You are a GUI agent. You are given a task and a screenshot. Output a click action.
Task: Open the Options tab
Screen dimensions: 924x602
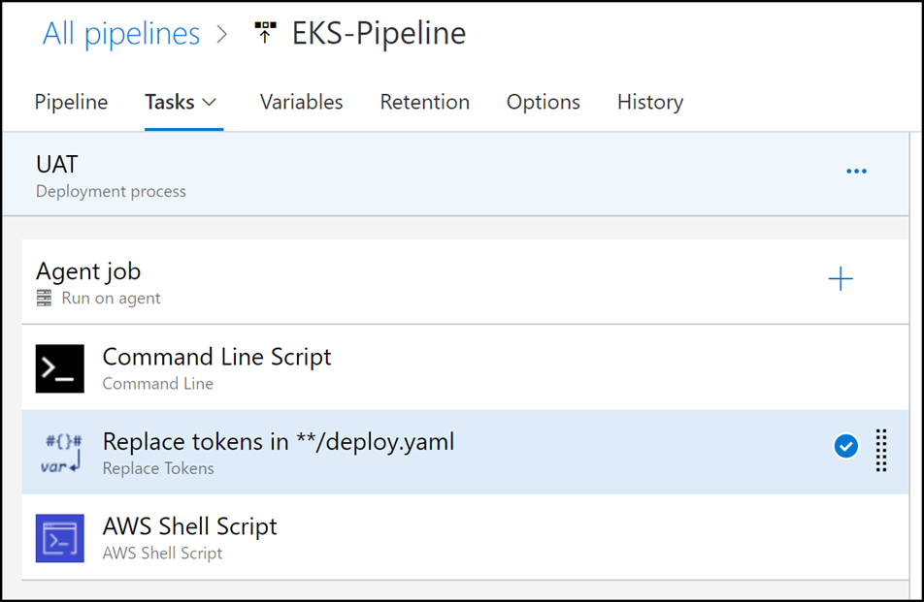tap(543, 103)
